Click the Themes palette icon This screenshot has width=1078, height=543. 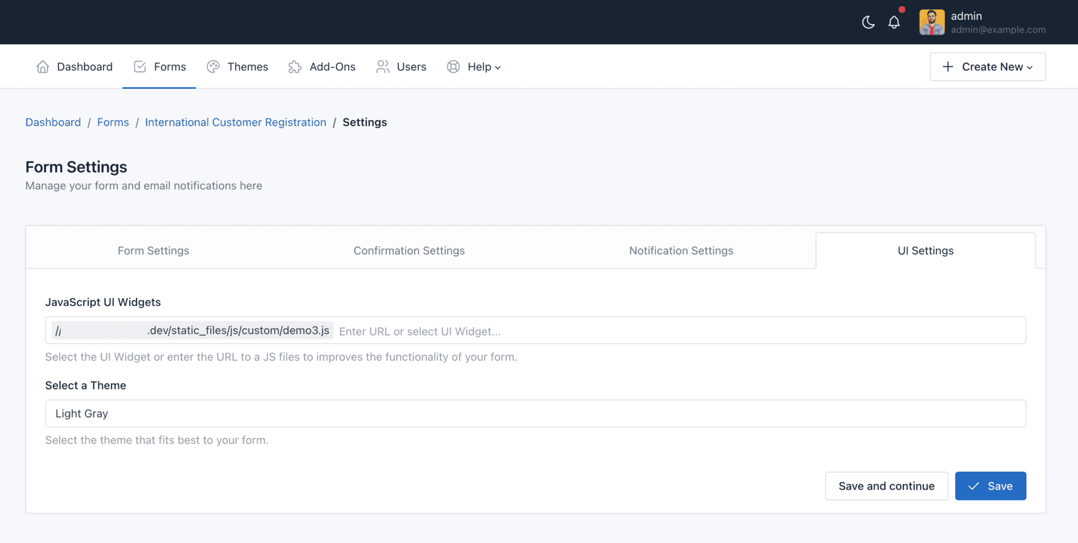(213, 67)
